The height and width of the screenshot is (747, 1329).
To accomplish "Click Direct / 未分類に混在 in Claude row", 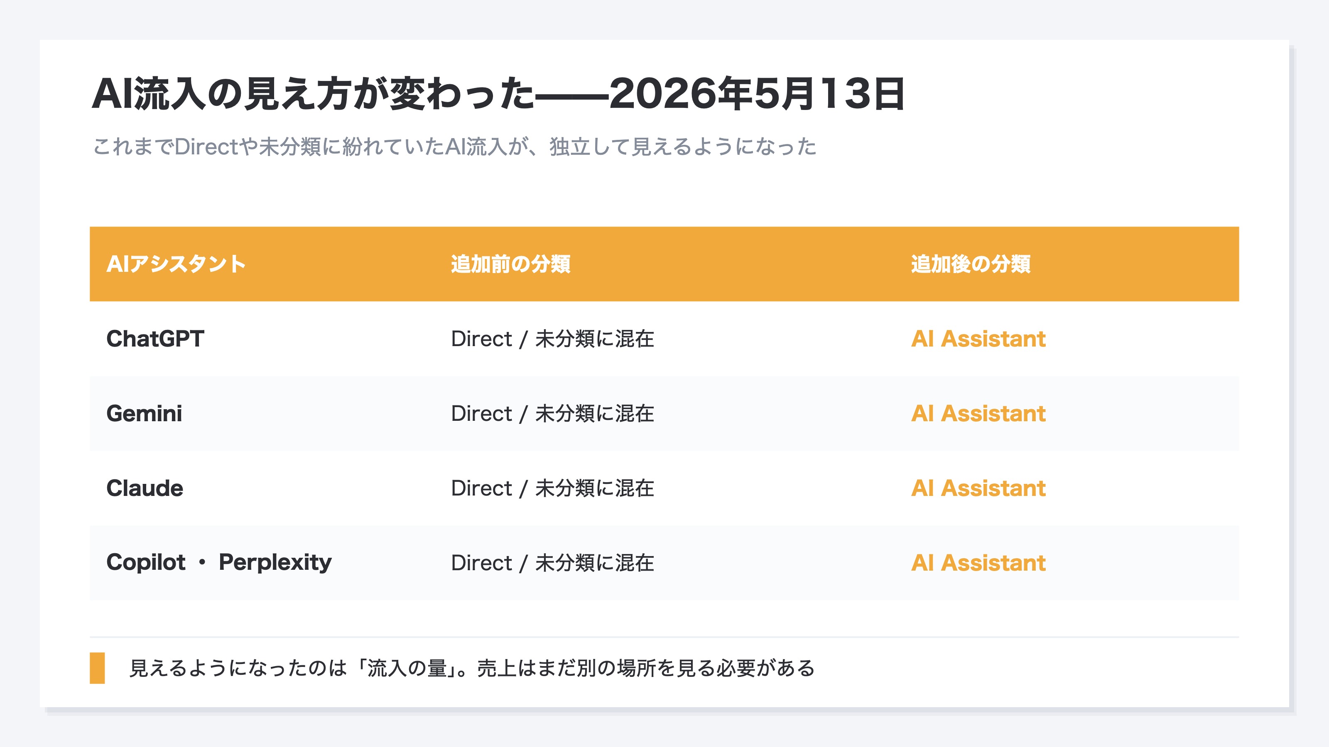I will pyautogui.click(x=552, y=488).
